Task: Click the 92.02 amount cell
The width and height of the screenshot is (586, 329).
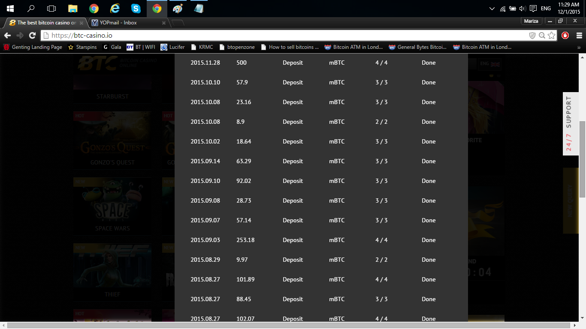Action: [x=244, y=181]
